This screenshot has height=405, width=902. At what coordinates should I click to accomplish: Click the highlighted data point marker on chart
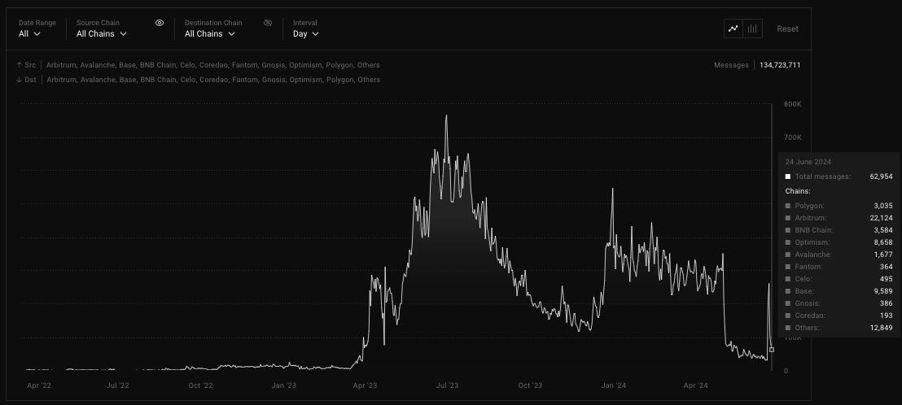coord(772,349)
